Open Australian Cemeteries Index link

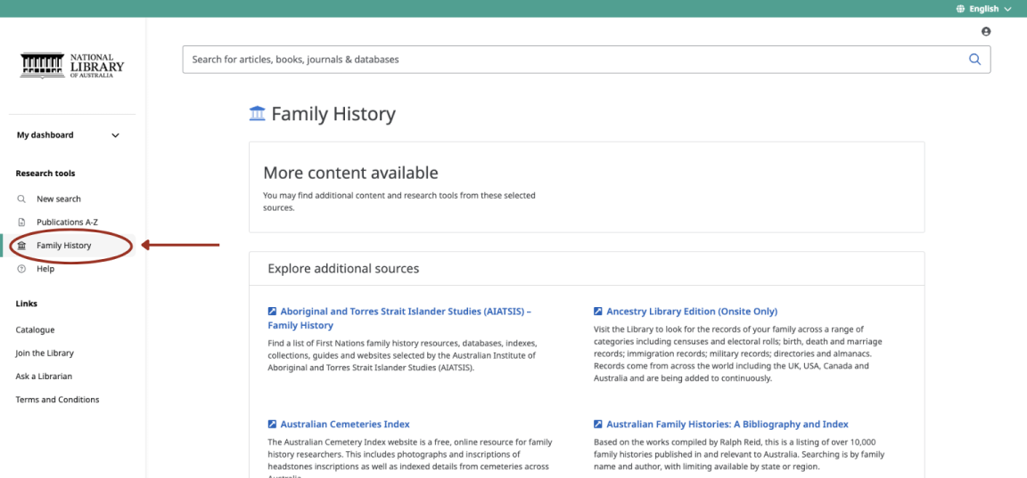tap(345, 425)
